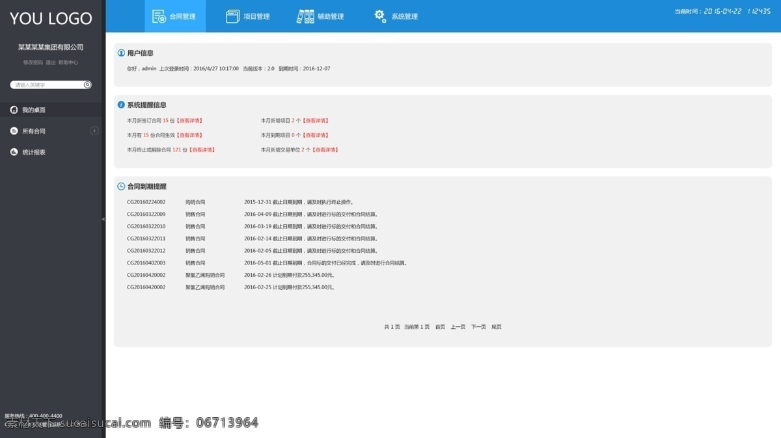Expand the 所有合同 plus button
This screenshot has height=438, width=781.
94,131
